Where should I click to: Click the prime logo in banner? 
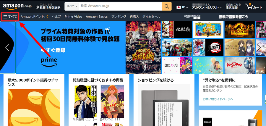[x=49, y=62]
